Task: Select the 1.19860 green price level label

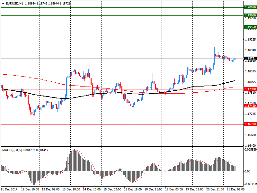Action: pos(250,15)
